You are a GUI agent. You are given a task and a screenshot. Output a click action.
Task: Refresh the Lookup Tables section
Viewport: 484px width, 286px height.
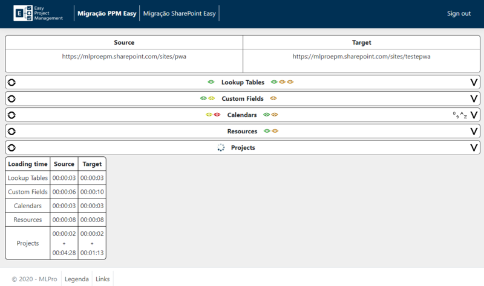click(x=11, y=83)
